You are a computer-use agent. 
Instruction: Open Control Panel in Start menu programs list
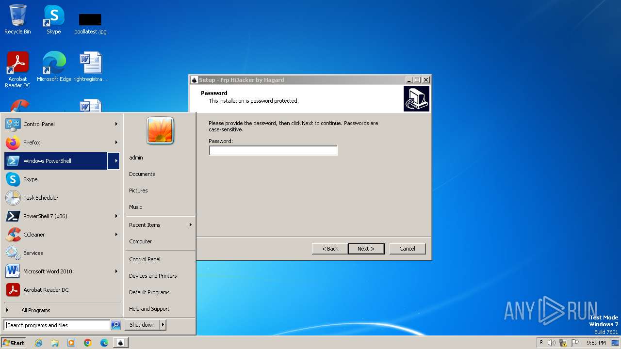[56, 124]
